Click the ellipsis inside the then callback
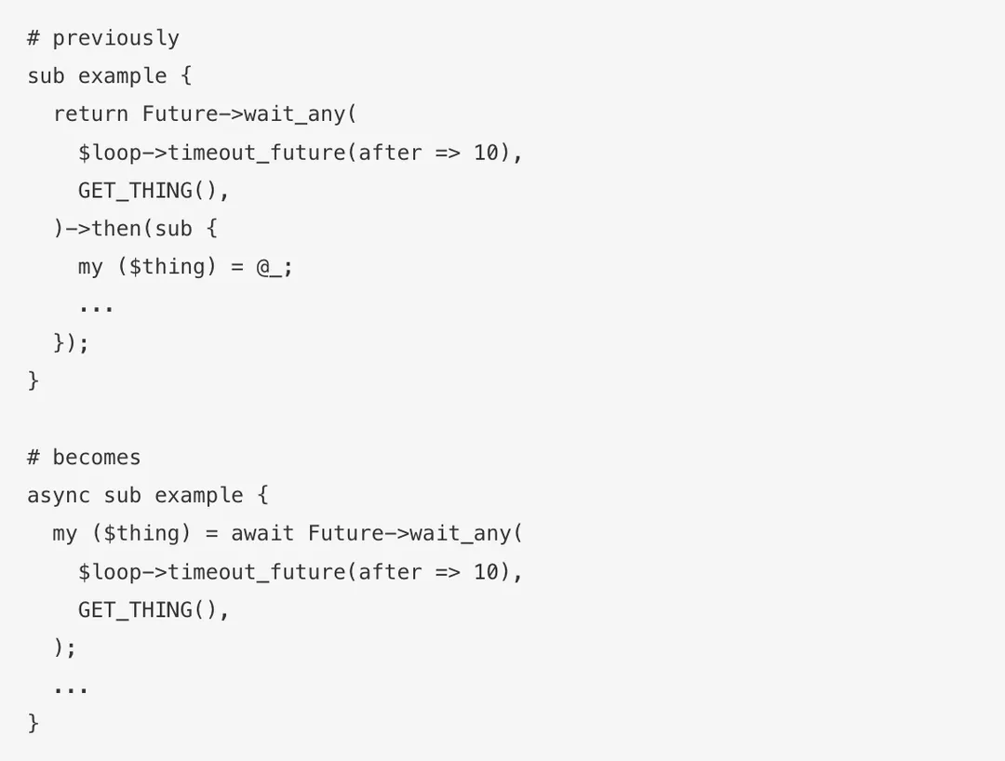 coord(96,307)
